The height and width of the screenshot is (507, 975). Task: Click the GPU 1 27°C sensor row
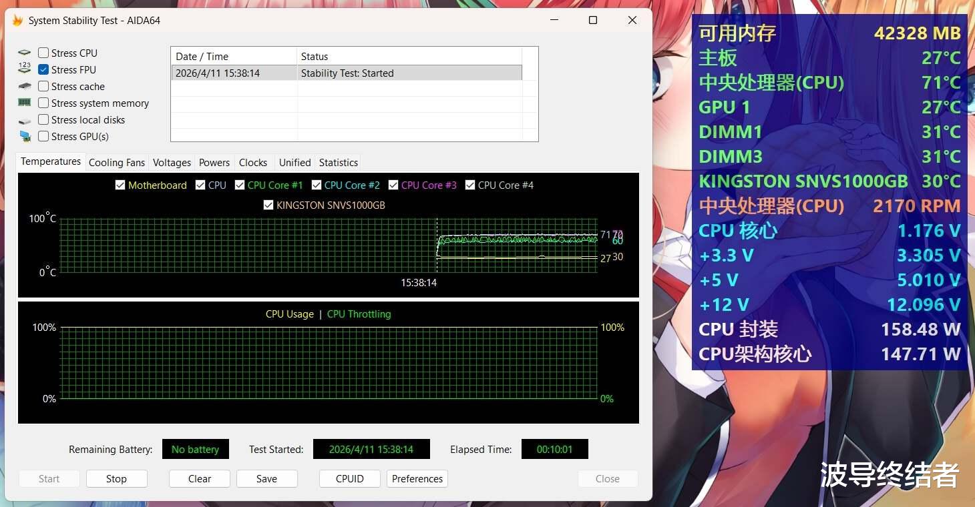click(829, 107)
